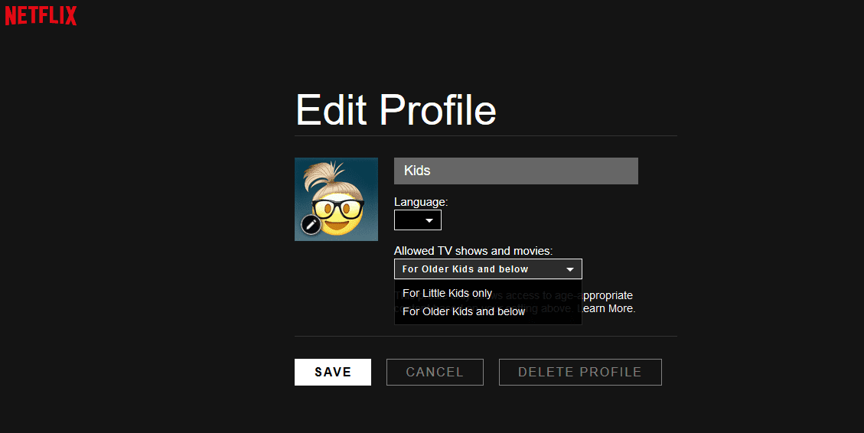864x433 pixels.
Task: Cancel editing the profile
Action: 435,372
